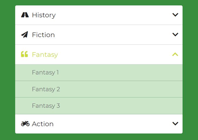Click the green quote icon beside Fantasy
The height and width of the screenshot is (140, 198).
(24, 54)
